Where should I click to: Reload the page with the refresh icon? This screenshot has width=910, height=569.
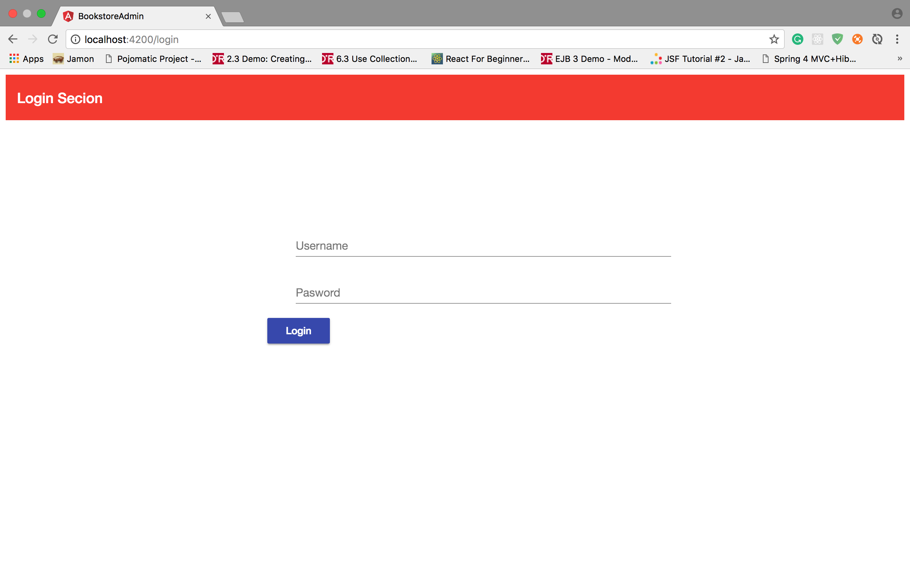53,39
